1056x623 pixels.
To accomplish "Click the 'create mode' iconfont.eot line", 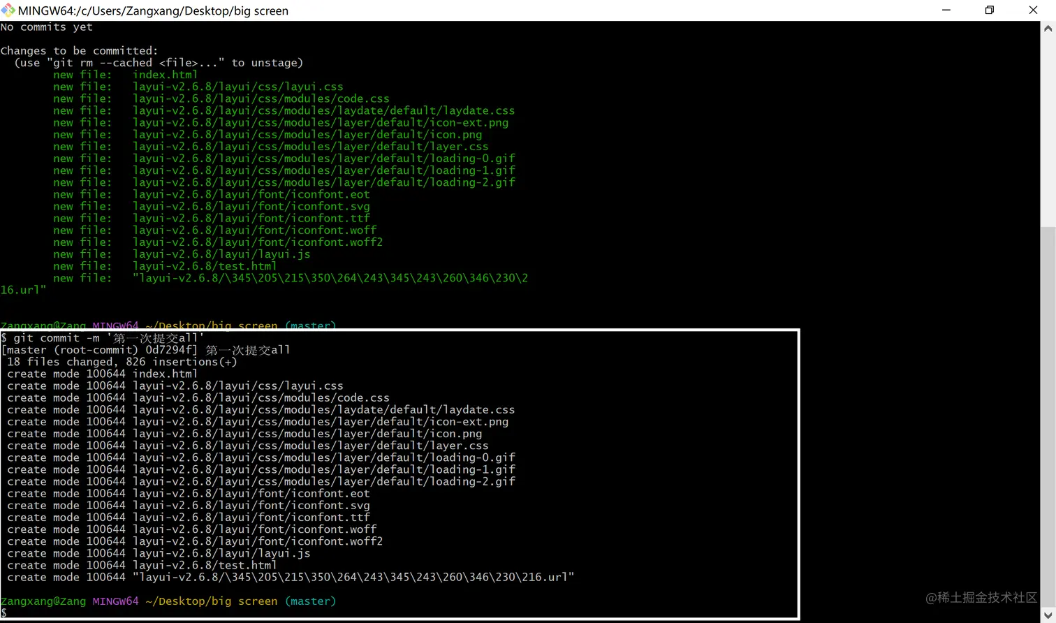I will click(x=189, y=494).
